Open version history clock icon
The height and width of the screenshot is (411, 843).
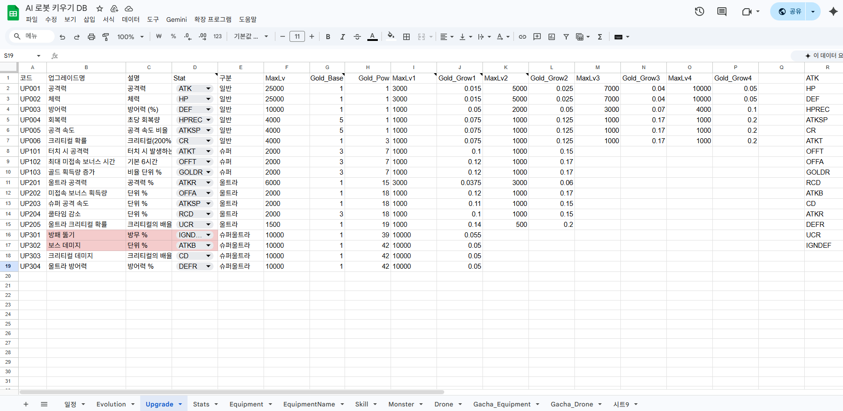[x=700, y=11]
